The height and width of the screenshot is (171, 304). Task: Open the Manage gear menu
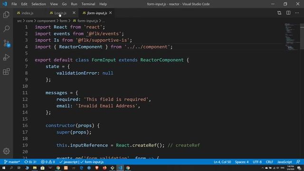(x=6, y=151)
